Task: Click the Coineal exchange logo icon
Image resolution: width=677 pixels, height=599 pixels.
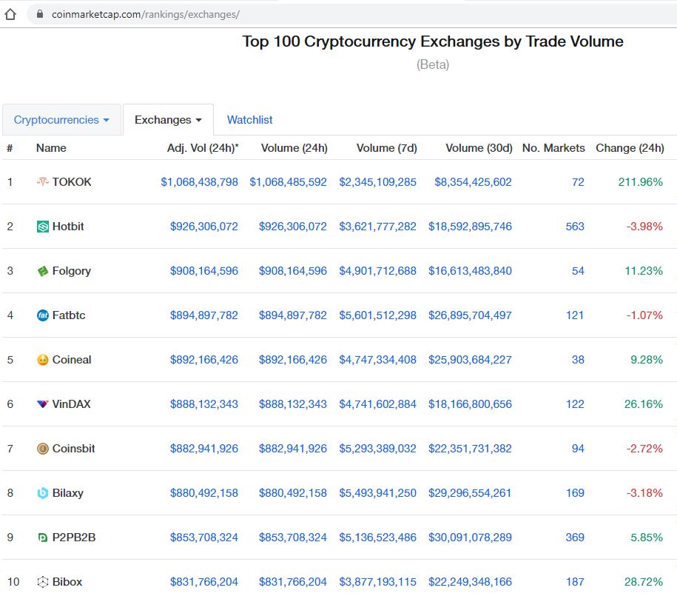Action: coord(42,360)
